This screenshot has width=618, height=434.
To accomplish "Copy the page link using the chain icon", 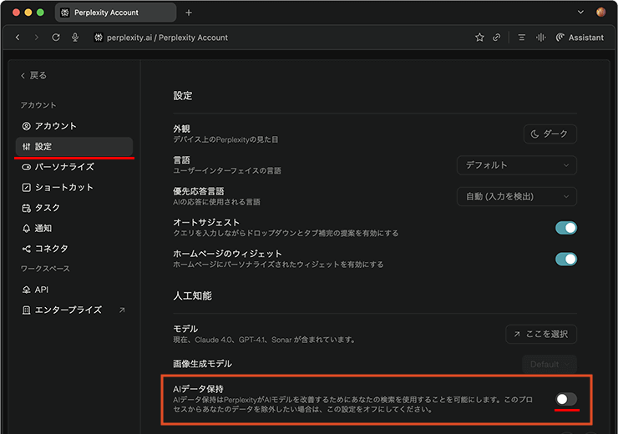I will coord(497,38).
